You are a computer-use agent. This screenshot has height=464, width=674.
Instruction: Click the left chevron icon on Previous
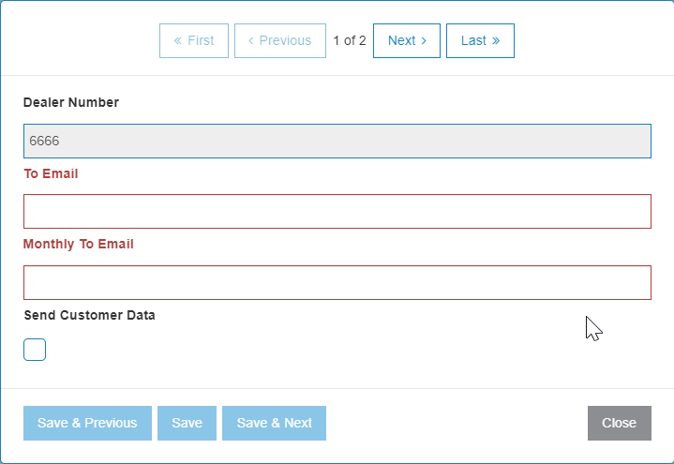coord(250,41)
